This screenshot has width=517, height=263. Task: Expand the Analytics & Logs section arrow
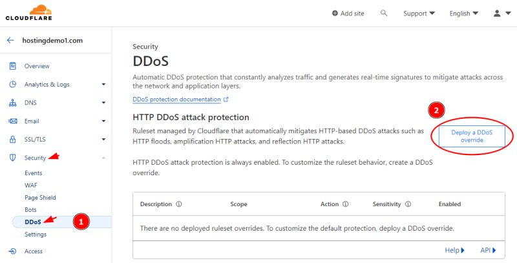tap(103, 85)
